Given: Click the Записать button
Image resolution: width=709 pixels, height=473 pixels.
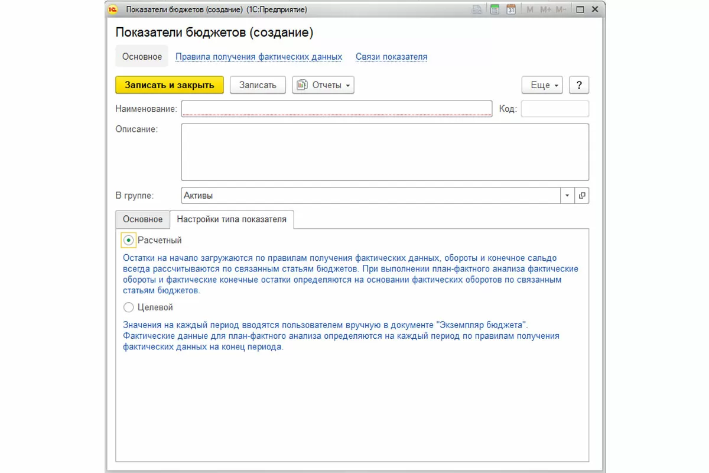Looking at the screenshot, I should click(x=258, y=85).
